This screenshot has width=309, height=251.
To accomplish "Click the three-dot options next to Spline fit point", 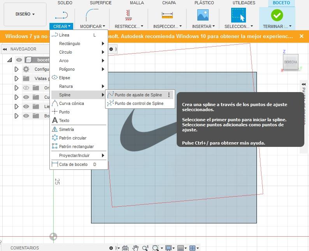I will click(169, 95).
